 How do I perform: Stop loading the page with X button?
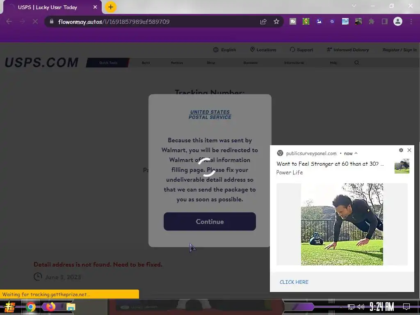pos(35,21)
